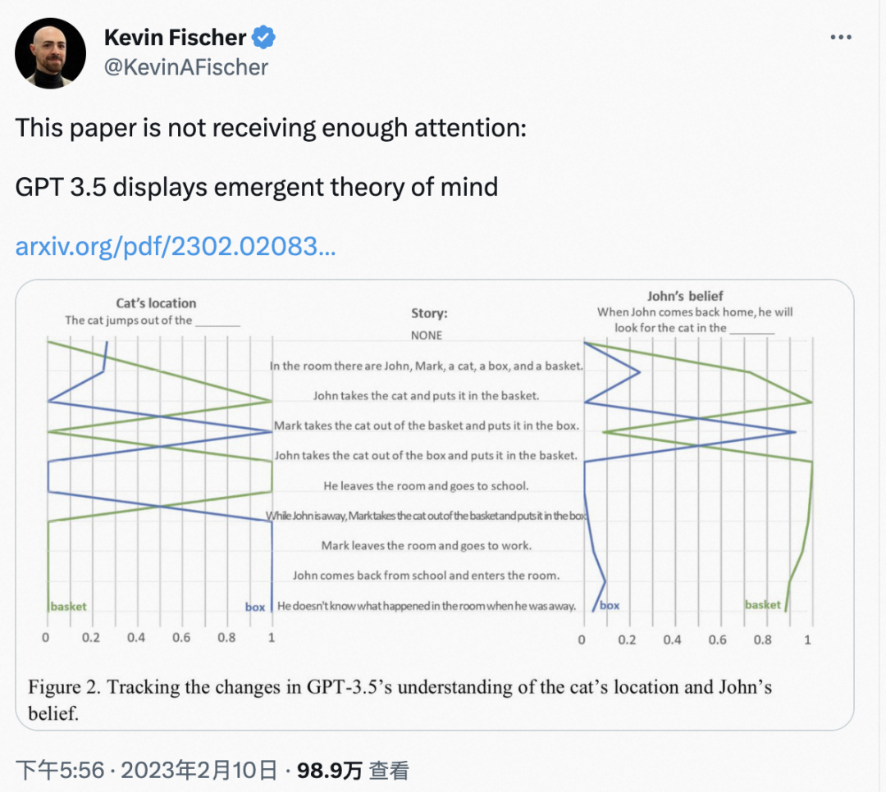886x792 pixels.
Task: Click the "John's belief" chart title
Action: (685, 296)
